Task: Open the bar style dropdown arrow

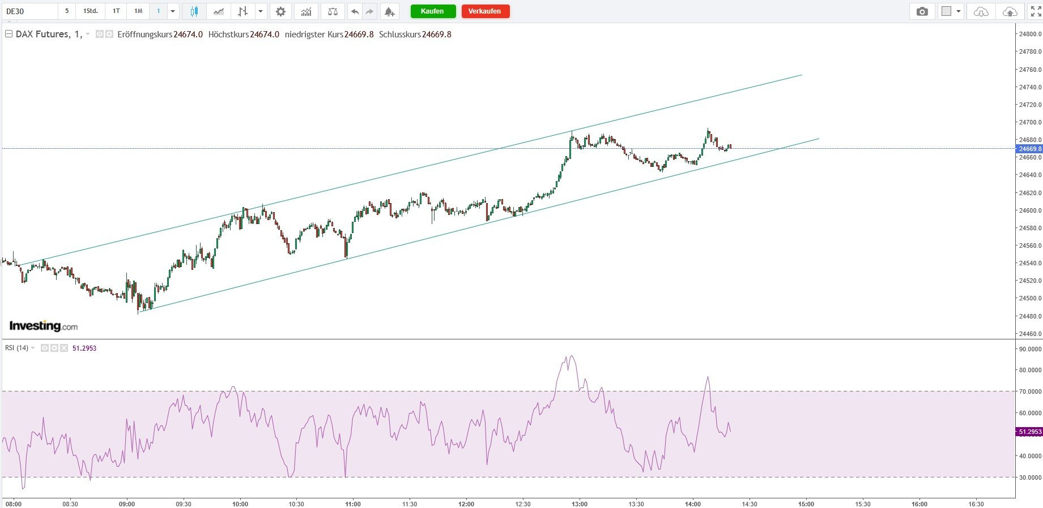Action: coord(260,11)
